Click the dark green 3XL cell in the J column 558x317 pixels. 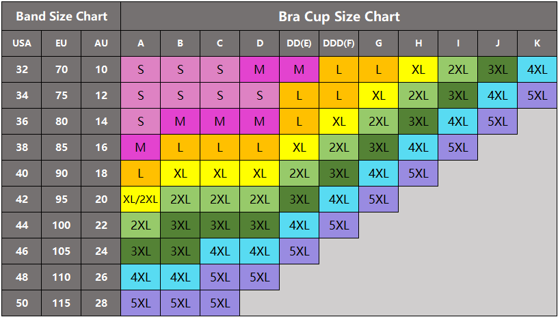[x=497, y=70]
